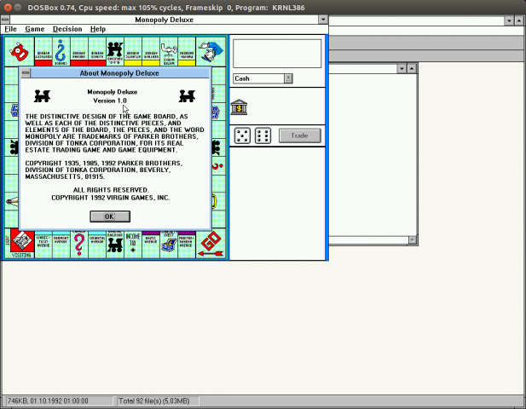526x409 pixels.
Task: Click the light-blue property square next to Jail
Action: click(43, 245)
